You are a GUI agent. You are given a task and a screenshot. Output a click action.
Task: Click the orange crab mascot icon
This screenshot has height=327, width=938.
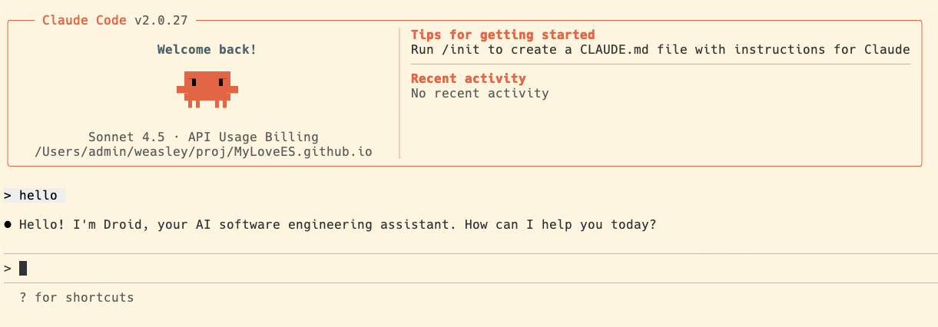[x=207, y=88]
